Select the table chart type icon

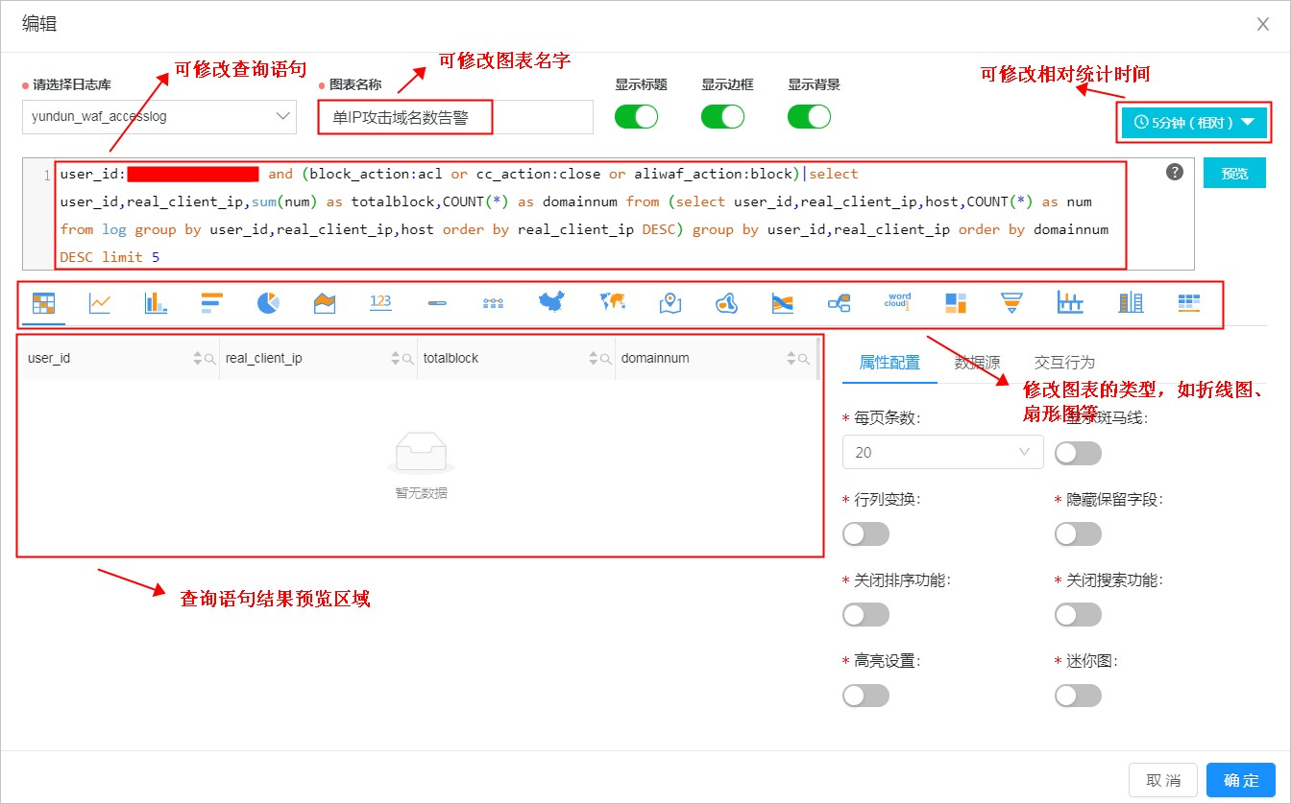[x=43, y=303]
